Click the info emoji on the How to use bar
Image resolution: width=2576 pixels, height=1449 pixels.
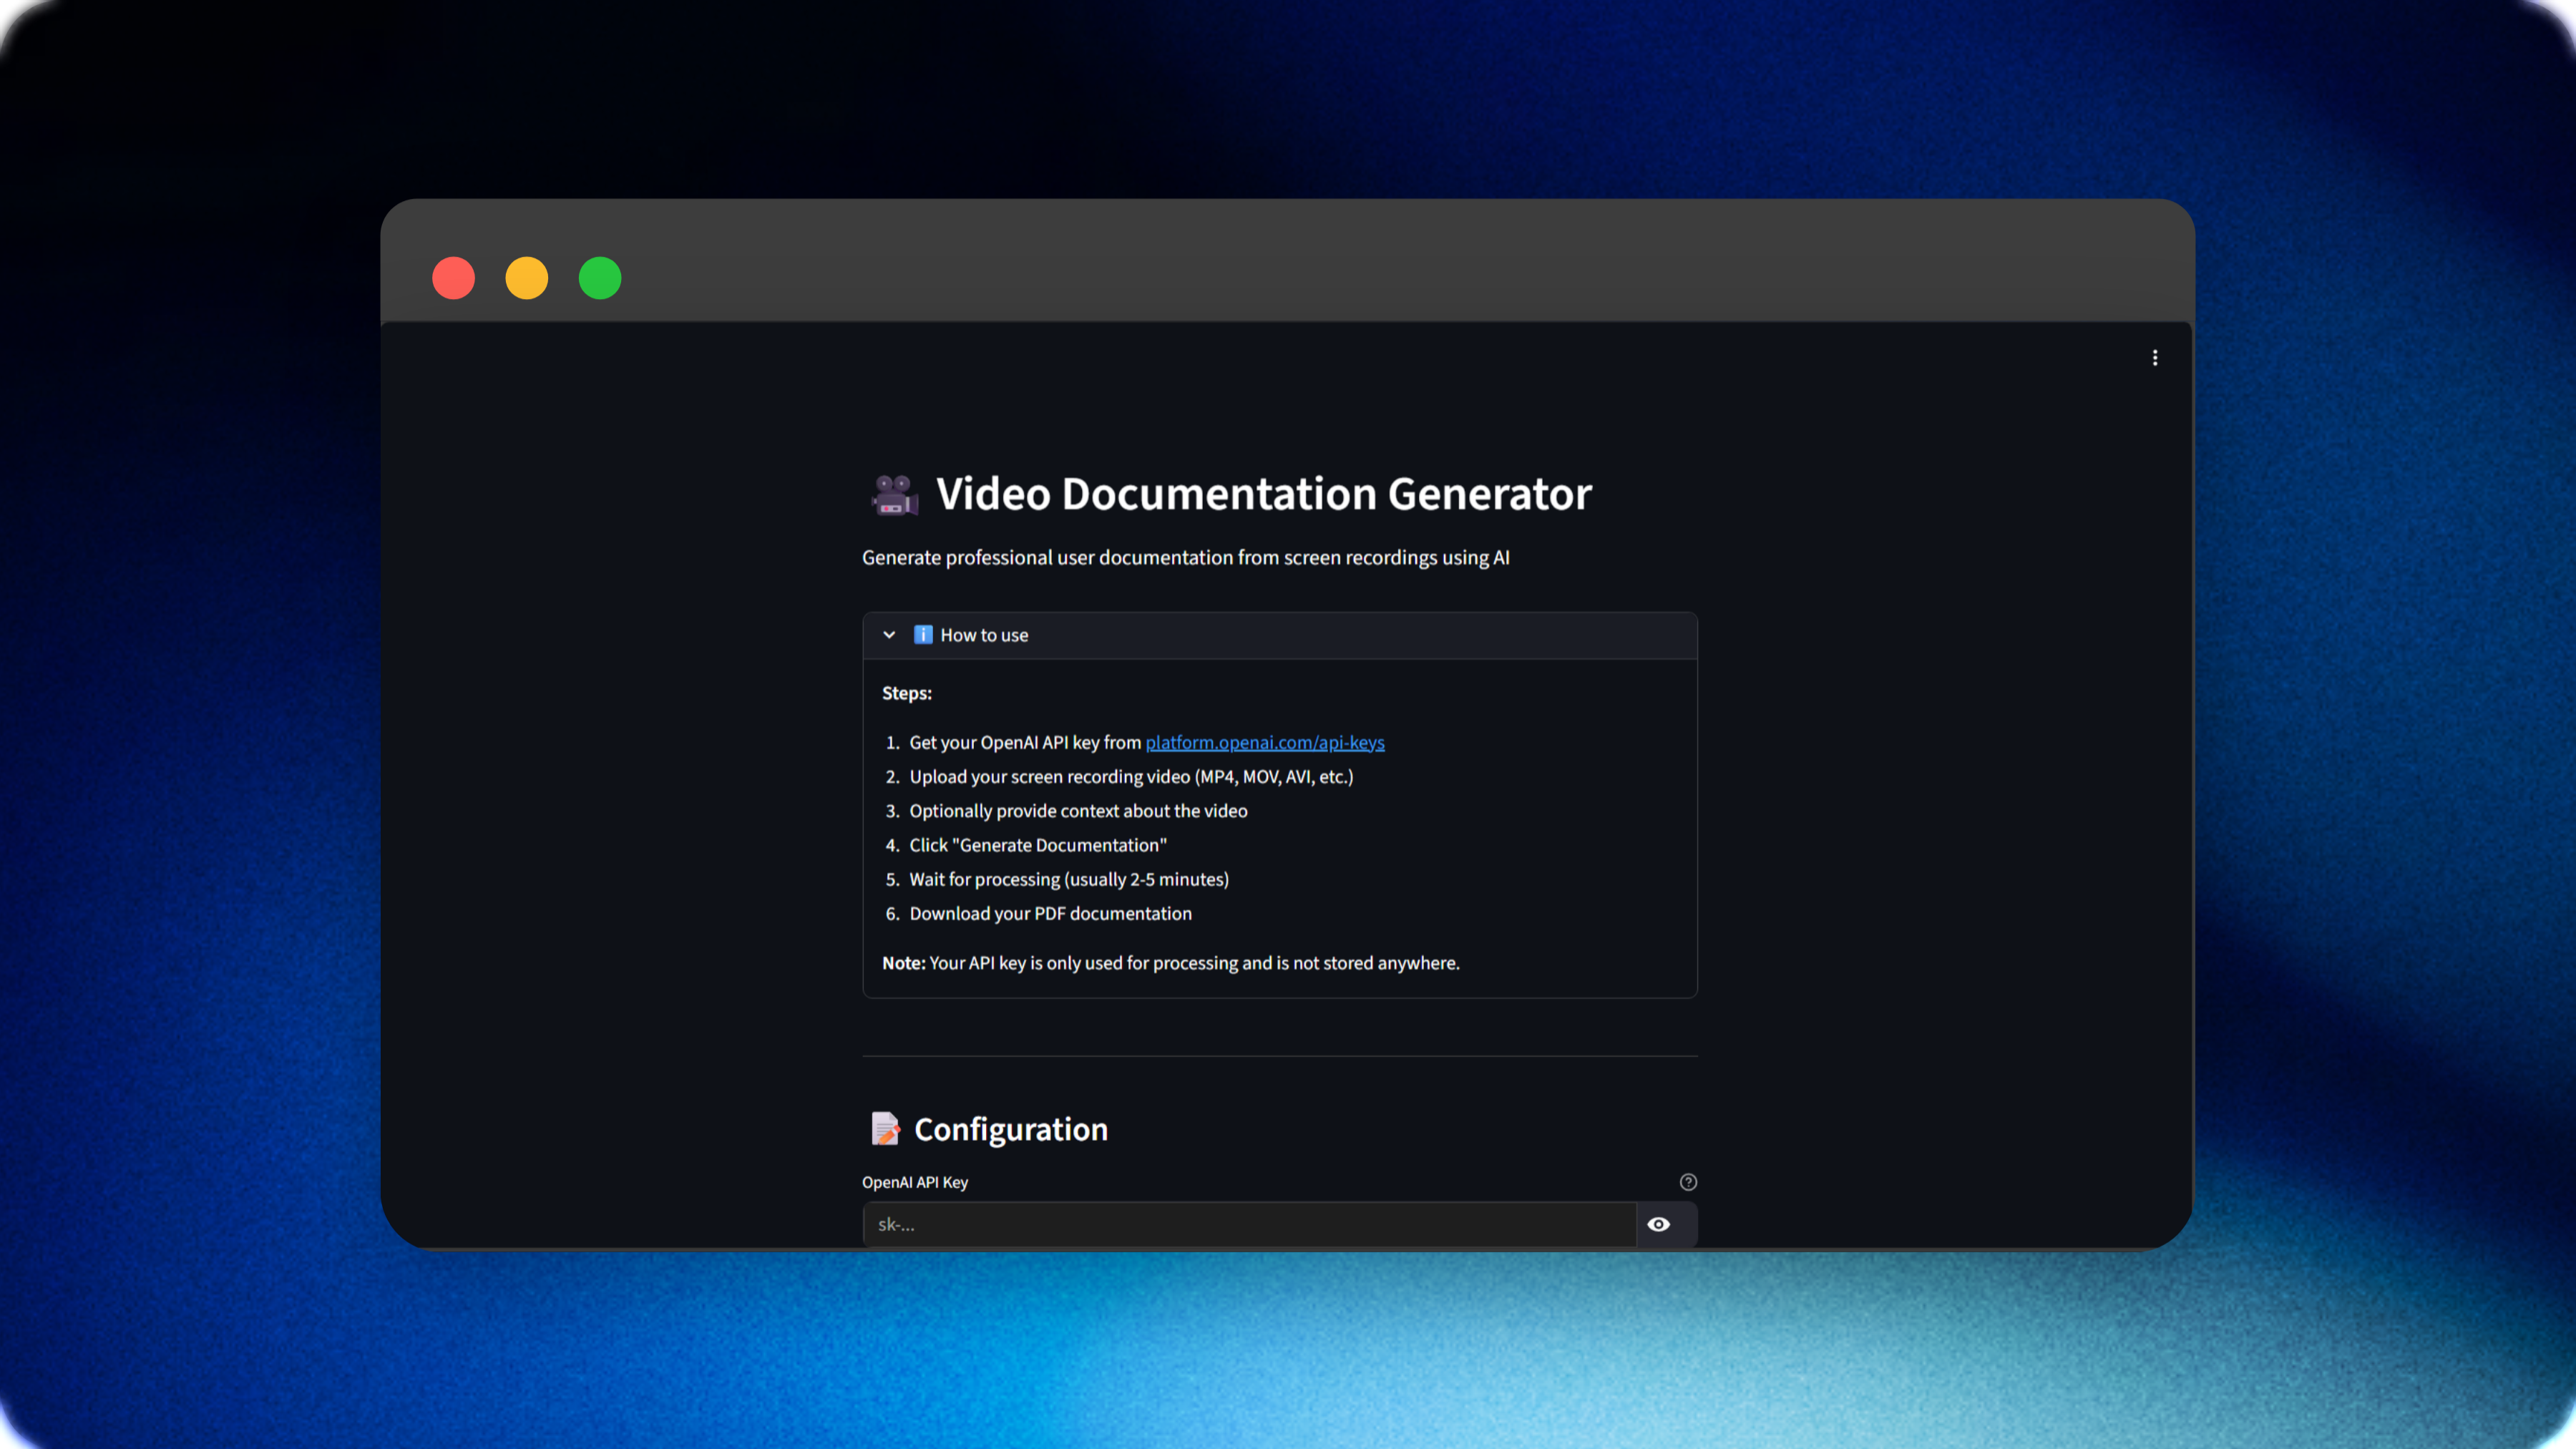[x=922, y=634]
